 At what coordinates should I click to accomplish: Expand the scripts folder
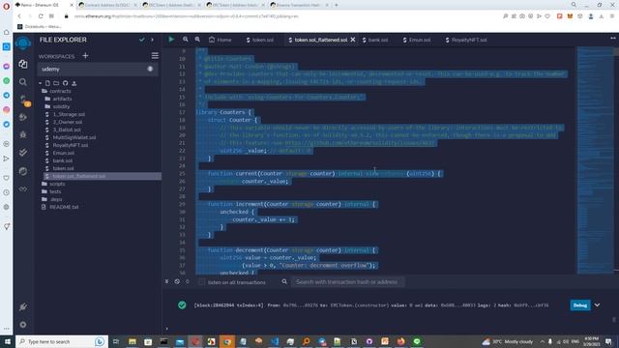click(x=57, y=184)
